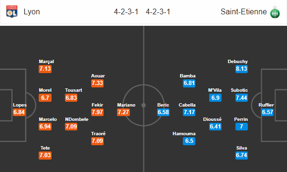Click goalkeeper Ruffier's 6.57 rating
287x172 pixels.
pyautogui.click(x=267, y=112)
